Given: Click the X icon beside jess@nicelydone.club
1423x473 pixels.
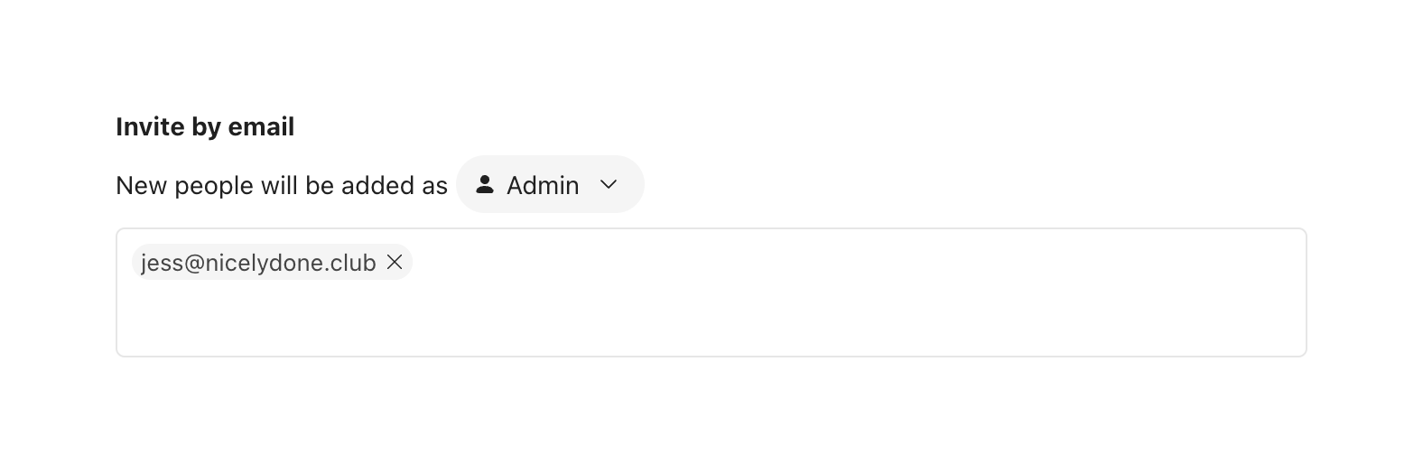Looking at the screenshot, I should point(395,262).
